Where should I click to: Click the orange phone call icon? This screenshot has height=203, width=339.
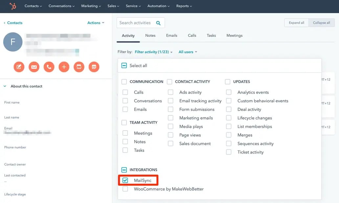coord(49,67)
